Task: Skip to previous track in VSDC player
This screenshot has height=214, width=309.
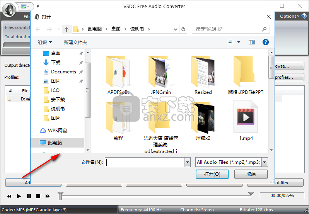Action: click(9, 196)
